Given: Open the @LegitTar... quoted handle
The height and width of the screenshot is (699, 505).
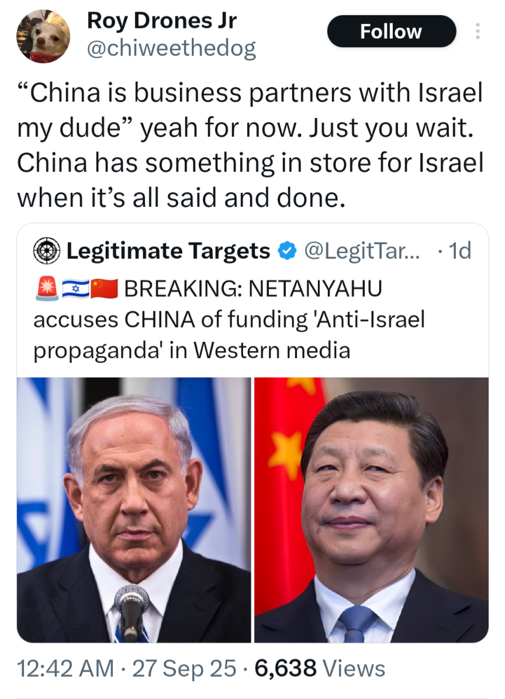Looking at the screenshot, I should pos(361,251).
